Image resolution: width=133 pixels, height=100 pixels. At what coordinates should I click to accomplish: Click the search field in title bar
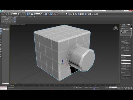point(99,11)
